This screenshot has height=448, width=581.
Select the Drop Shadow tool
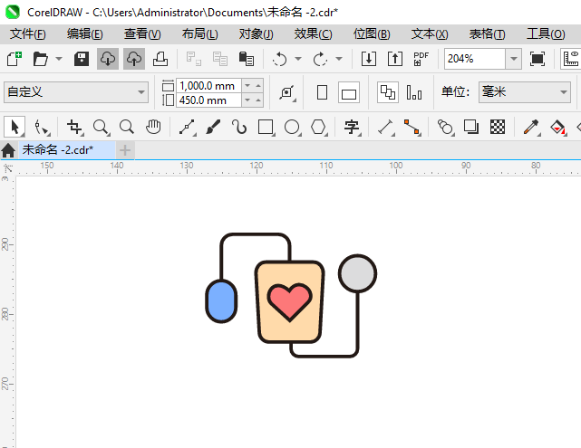[x=471, y=127]
